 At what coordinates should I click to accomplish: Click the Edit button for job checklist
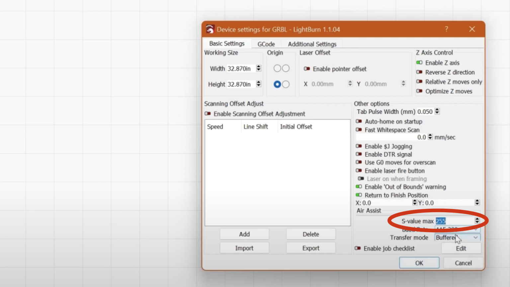coord(461,249)
